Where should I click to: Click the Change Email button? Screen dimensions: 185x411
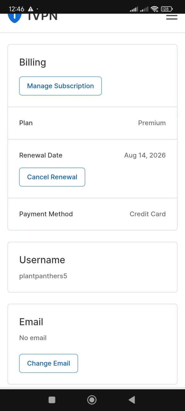tap(48, 363)
